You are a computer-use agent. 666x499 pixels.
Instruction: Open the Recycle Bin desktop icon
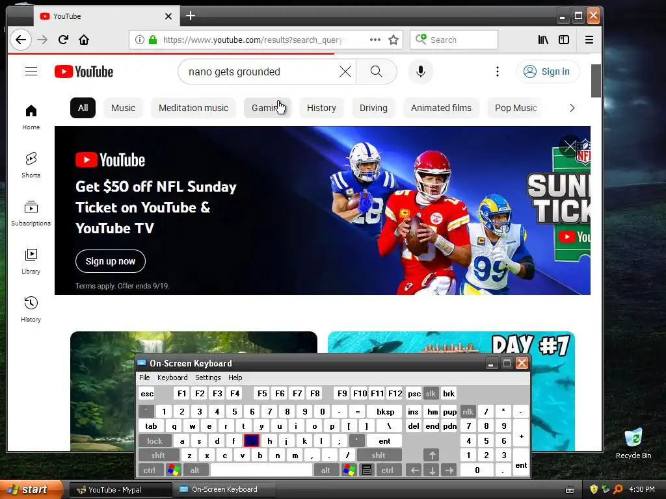point(633,444)
